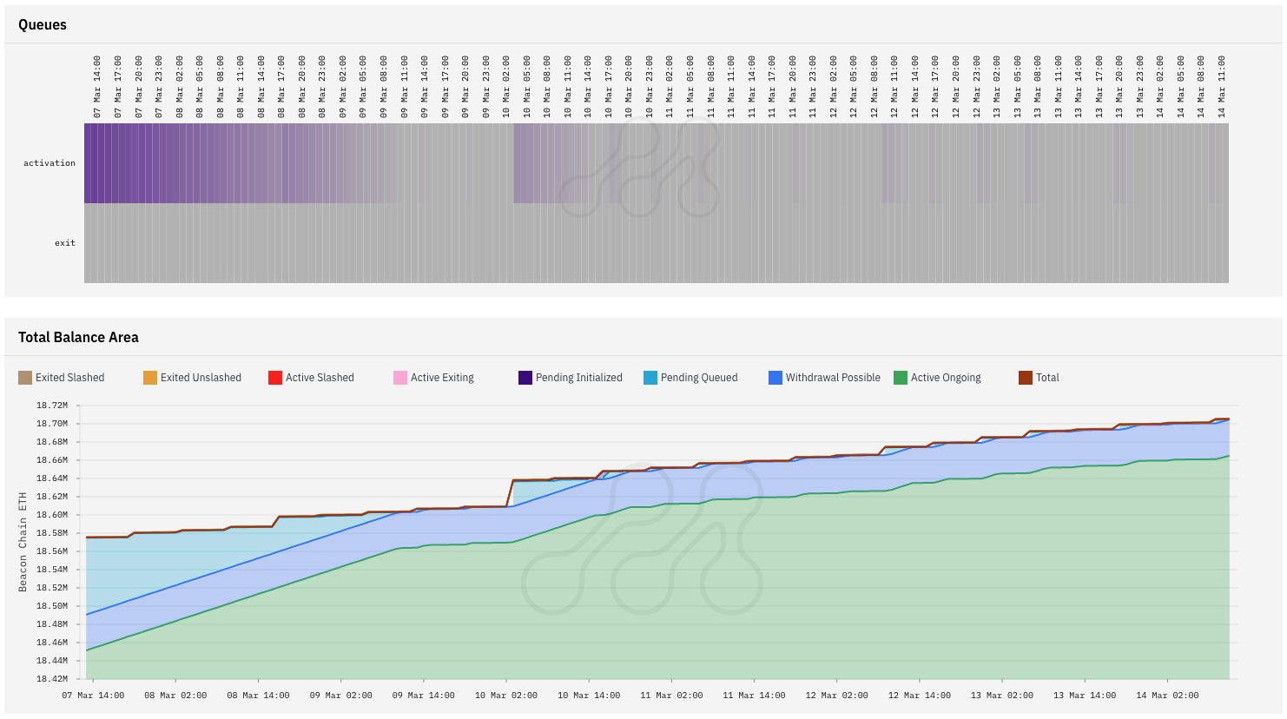
Task: Click '13 Mar 14:00' on Balance chart x-axis
Action: point(1085,696)
